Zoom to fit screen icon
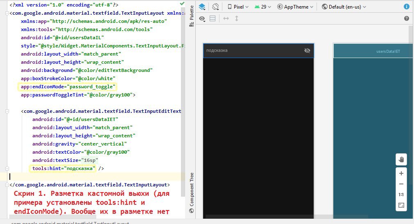 pos(401,205)
